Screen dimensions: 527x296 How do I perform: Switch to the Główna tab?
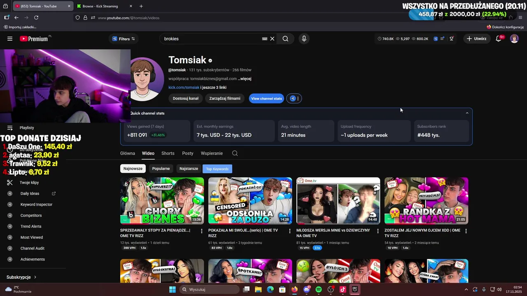click(128, 153)
